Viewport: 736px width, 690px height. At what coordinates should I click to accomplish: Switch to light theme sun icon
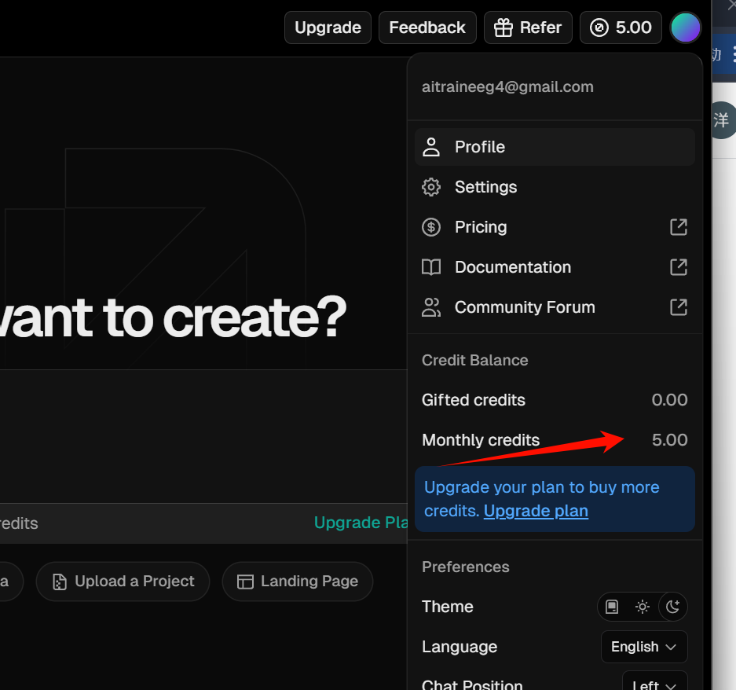[x=642, y=607]
